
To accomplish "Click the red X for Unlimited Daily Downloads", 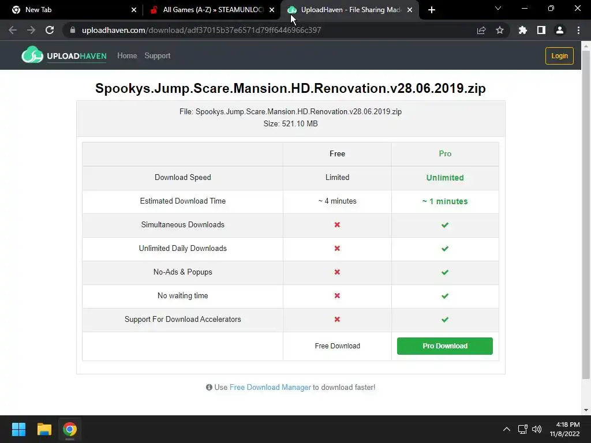I will coord(337,249).
